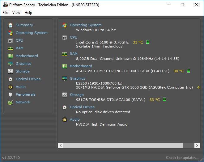The height and width of the screenshot is (162, 204).
Task: Click the Motherboard heading link in summary
Action: tap(81, 66)
